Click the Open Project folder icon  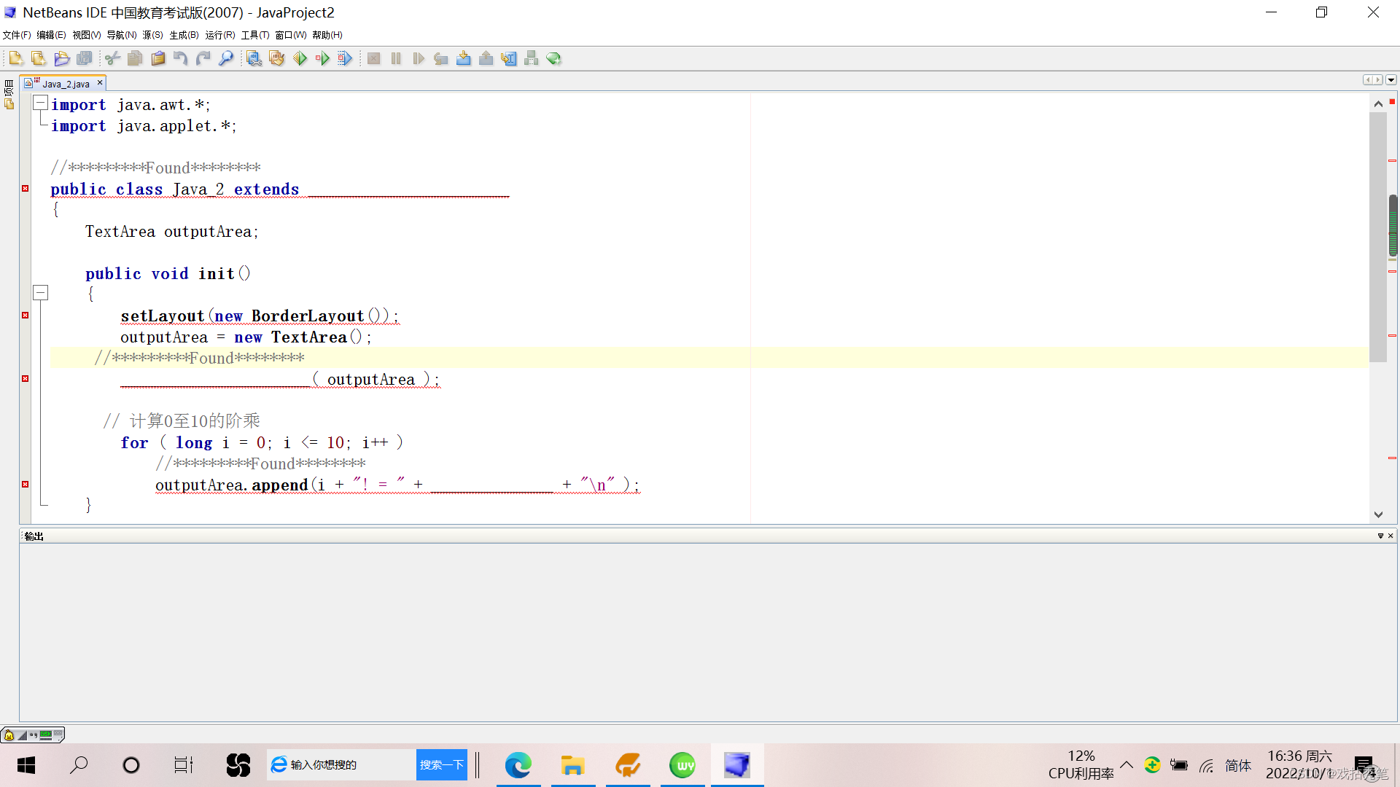(61, 58)
